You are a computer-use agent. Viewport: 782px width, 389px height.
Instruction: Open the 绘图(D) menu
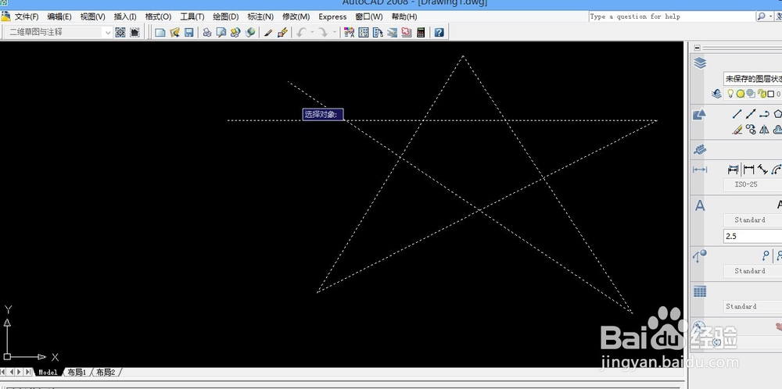[x=226, y=16]
